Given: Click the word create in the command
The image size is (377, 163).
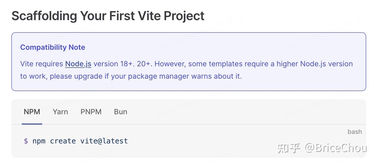Looking at the screenshot, I should [63, 141].
